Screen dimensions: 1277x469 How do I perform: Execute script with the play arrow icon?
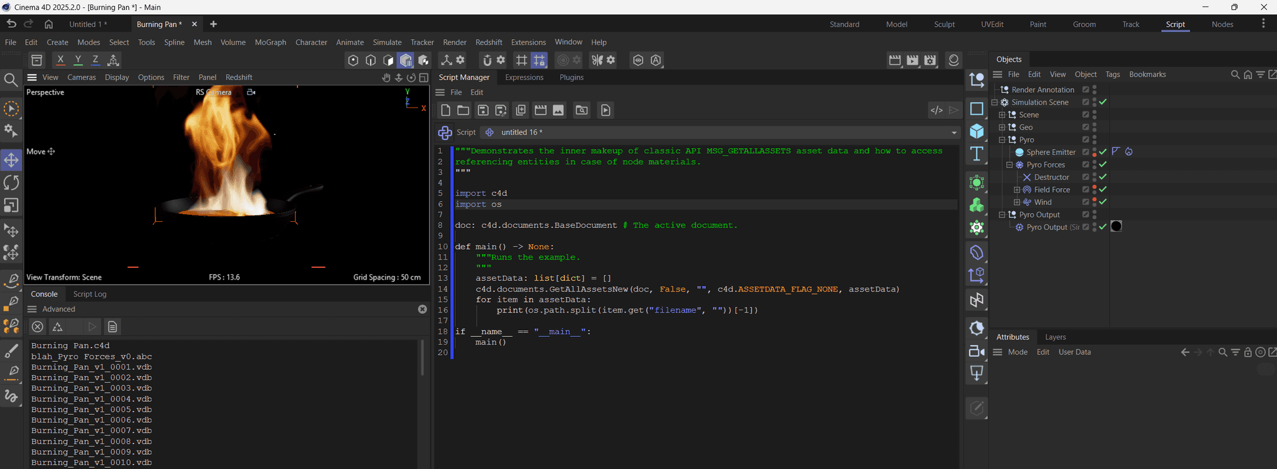coord(953,110)
